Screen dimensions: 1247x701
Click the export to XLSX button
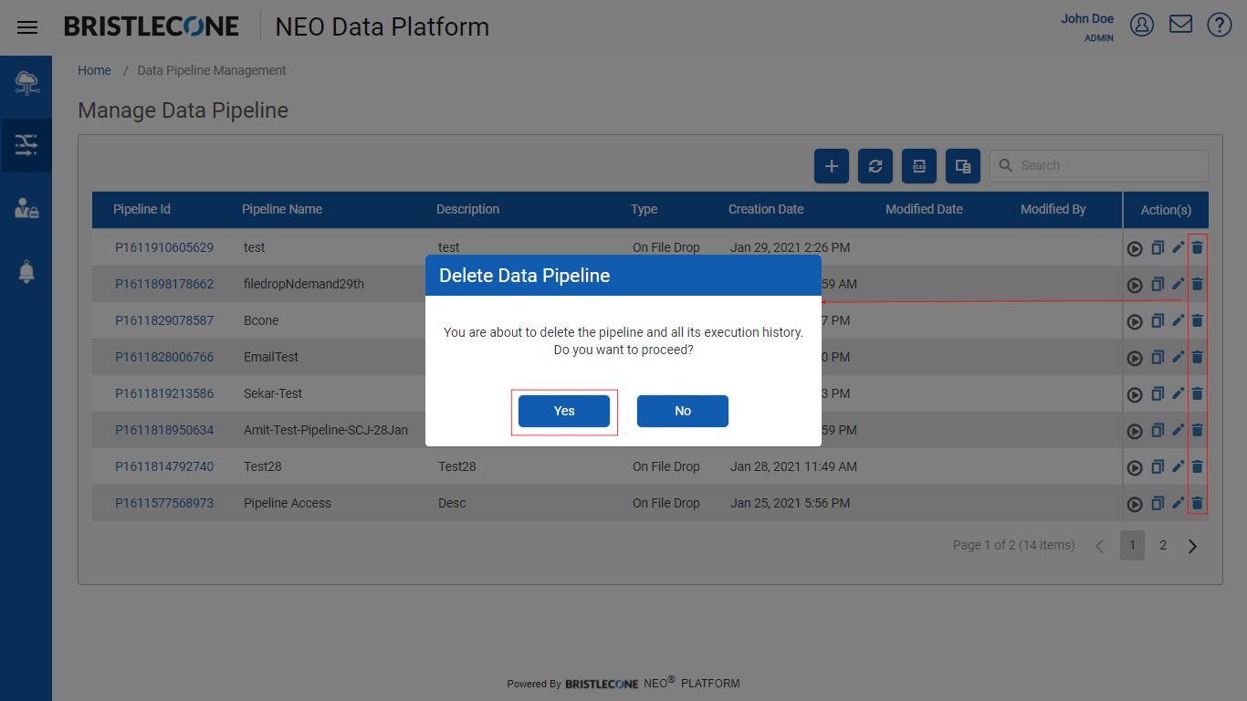(x=919, y=166)
